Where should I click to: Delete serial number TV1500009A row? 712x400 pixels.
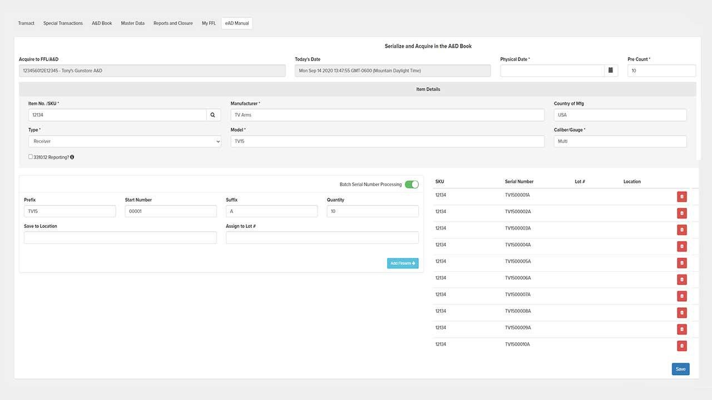tap(682, 329)
